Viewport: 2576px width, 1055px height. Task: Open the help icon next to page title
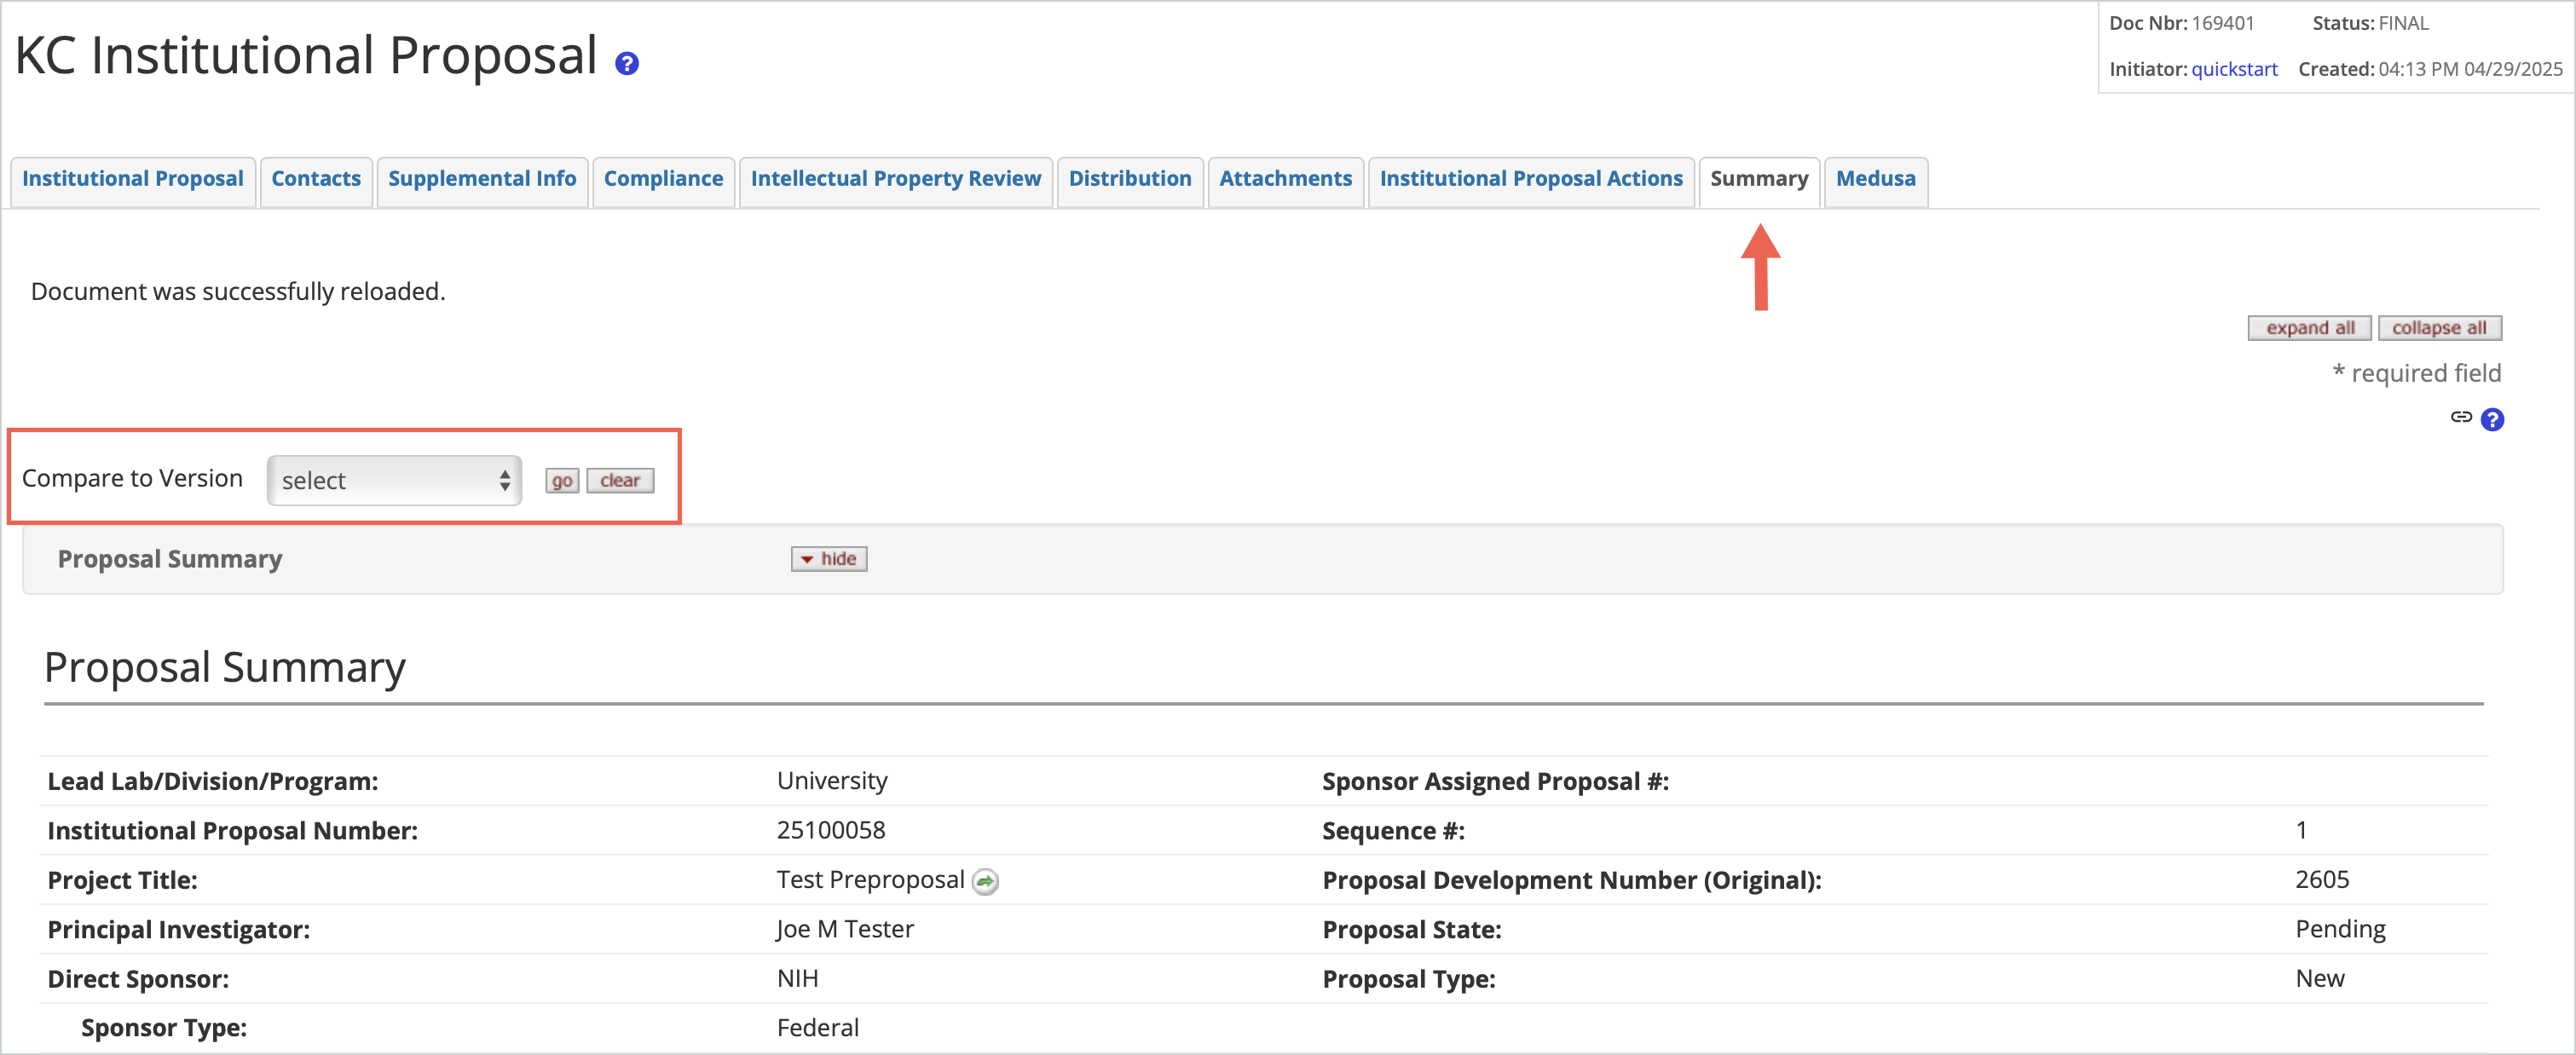pos(627,63)
